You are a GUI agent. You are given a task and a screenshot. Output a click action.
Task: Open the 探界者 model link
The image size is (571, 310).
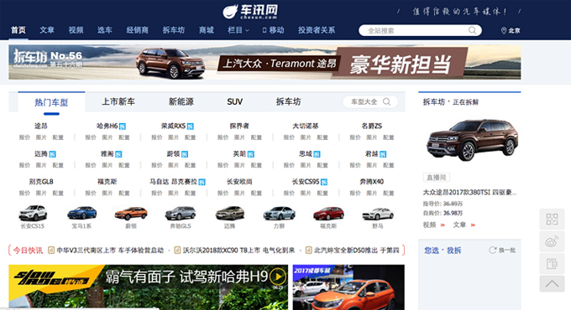click(x=239, y=127)
